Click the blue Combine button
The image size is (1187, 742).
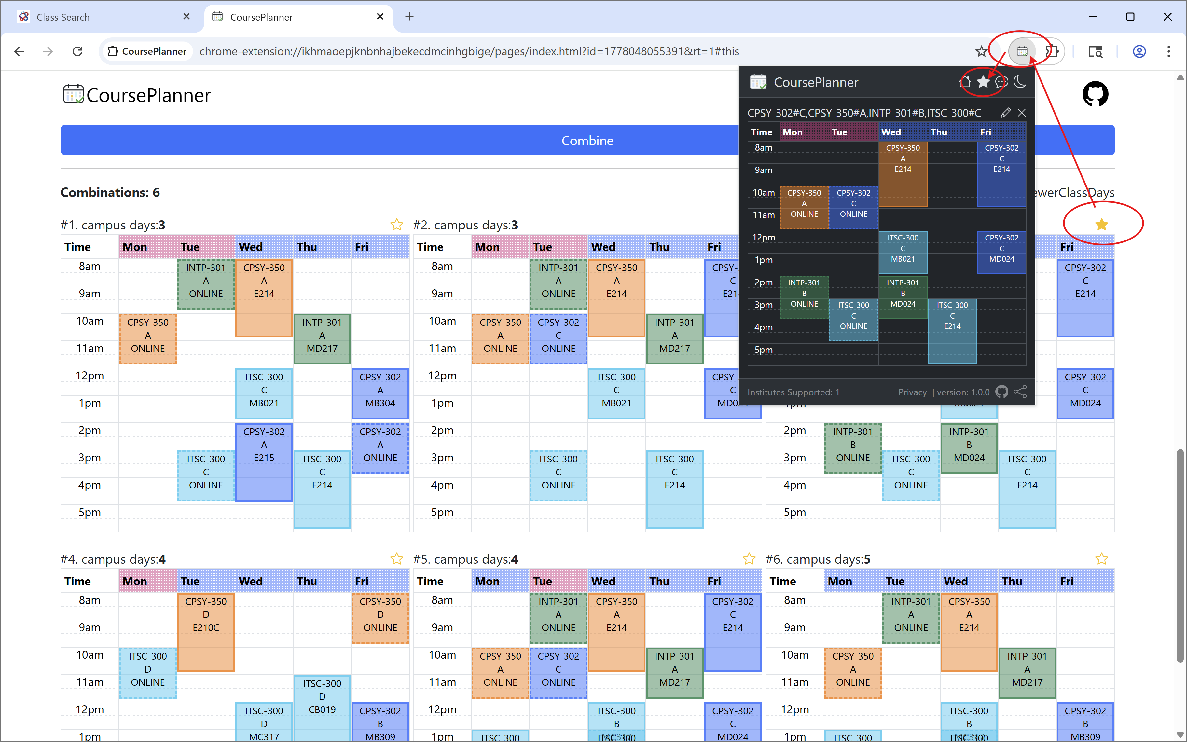587,140
